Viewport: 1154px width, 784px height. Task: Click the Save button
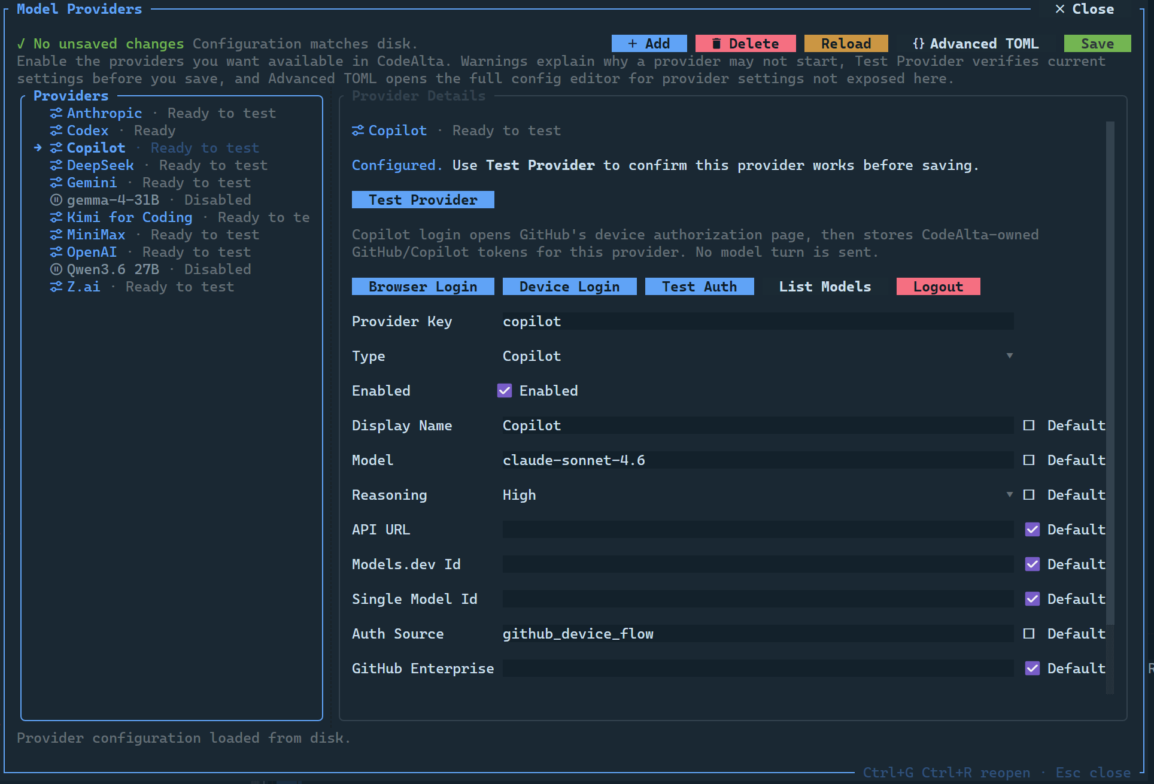[x=1097, y=44]
